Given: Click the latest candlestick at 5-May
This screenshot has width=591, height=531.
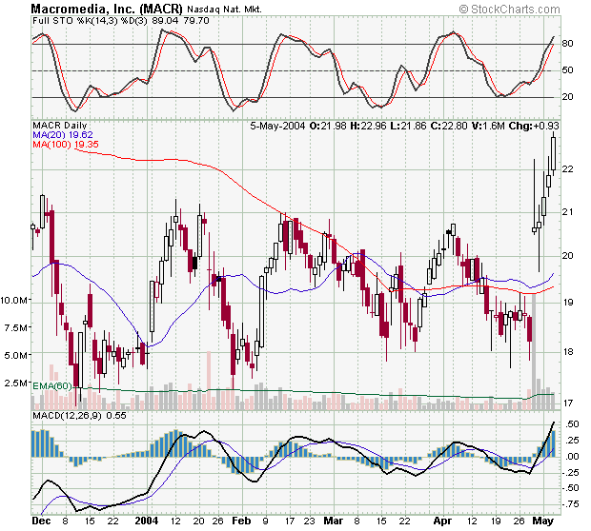Looking at the screenshot, I should click(x=553, y=153).
